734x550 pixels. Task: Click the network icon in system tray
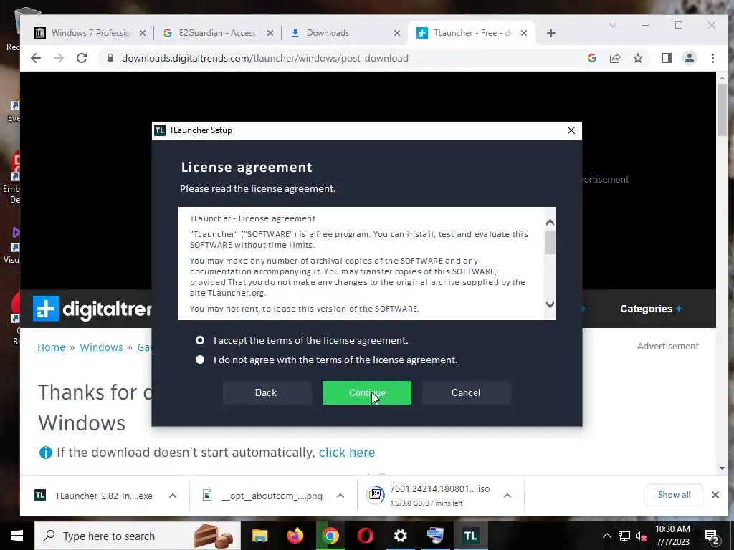(624, 536)
